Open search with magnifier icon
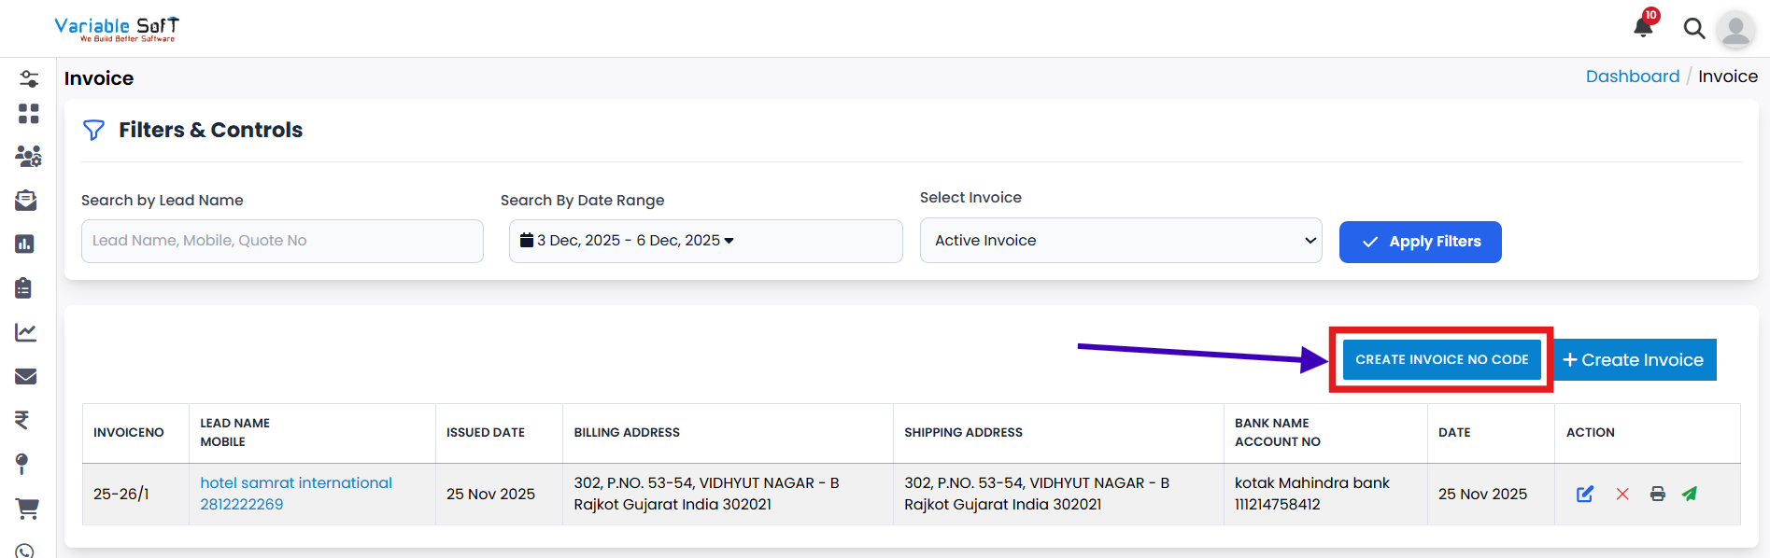This screenshot has width=1770, height=558. pyautogui.click(x=1693, y=29)
